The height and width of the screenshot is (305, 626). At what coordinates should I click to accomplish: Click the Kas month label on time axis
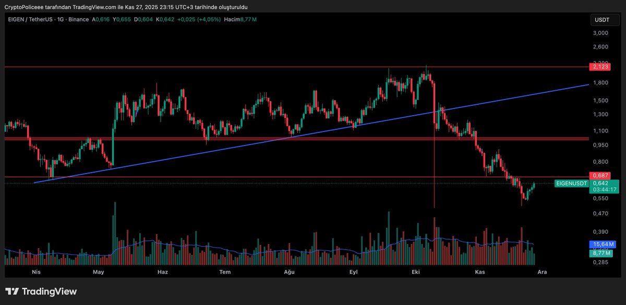[x=480, y=272]
